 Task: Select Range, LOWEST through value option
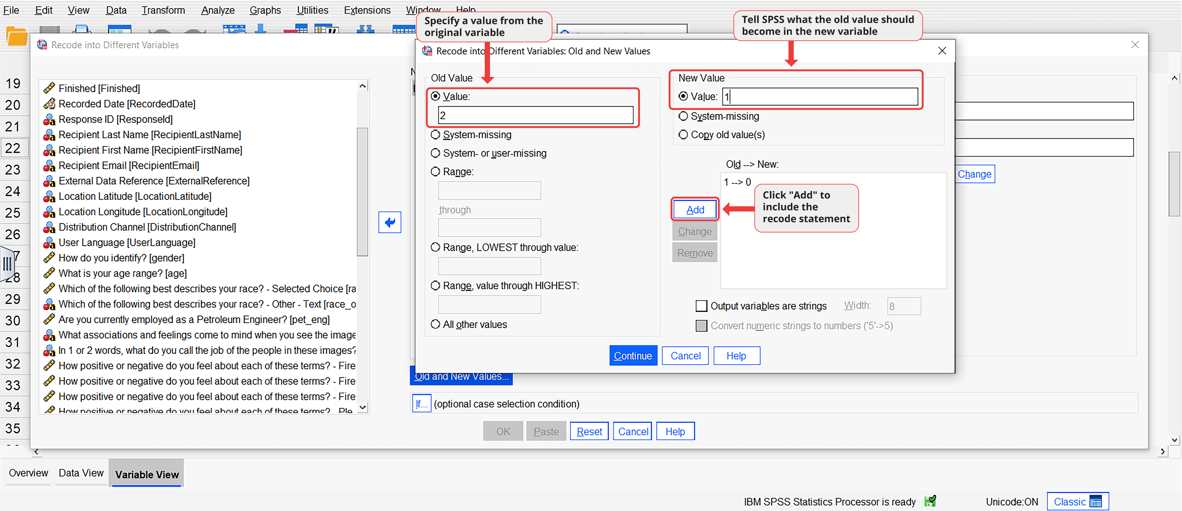436,247
